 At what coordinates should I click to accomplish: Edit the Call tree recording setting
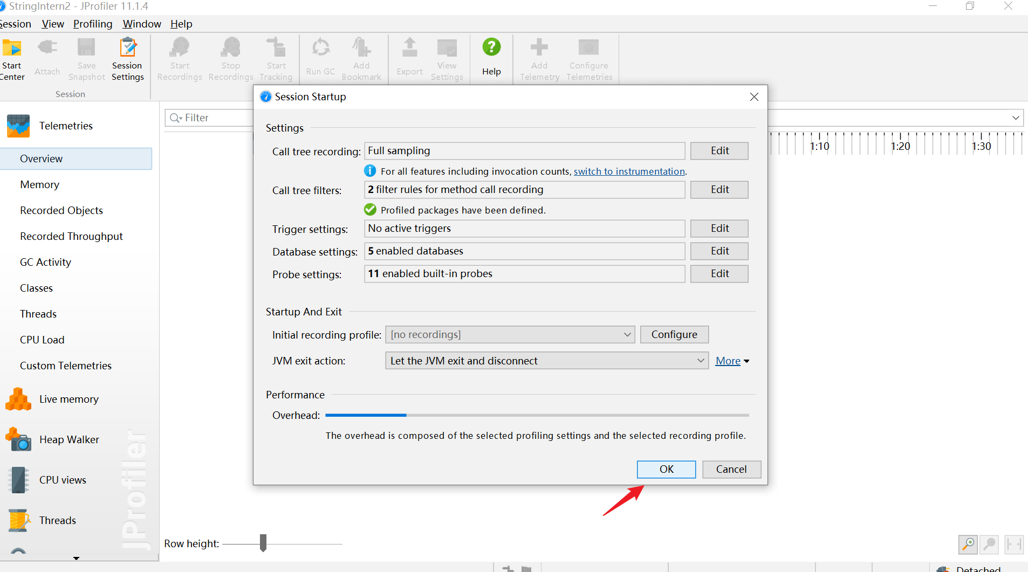point(719,151)
